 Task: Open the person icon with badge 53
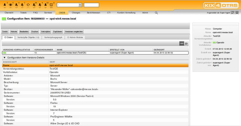coord(45,5)
